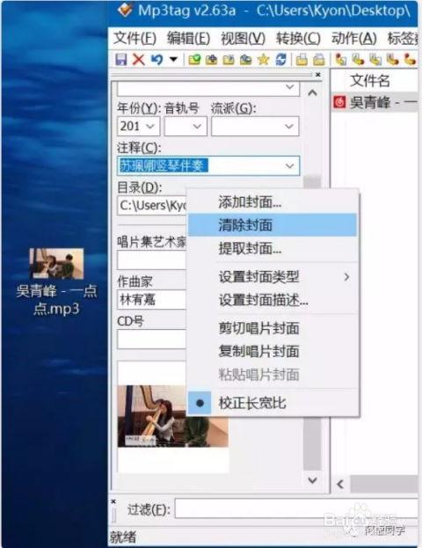This screenshot has width=422, height=548.
Task: Click the Change directory folder icon with green check
Action: 194,60
